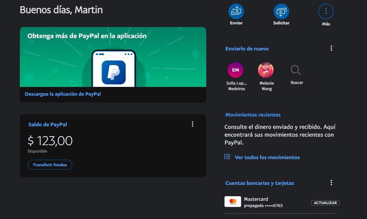Click the Buenos días, Martin greeting
The height and width of the screenshot is (219, 367).
[61, 10]
